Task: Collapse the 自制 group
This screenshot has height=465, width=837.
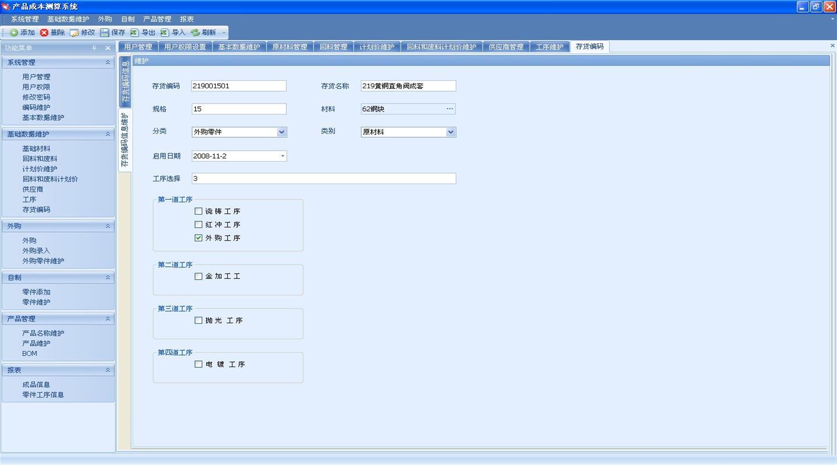Action: coord(108,277)
